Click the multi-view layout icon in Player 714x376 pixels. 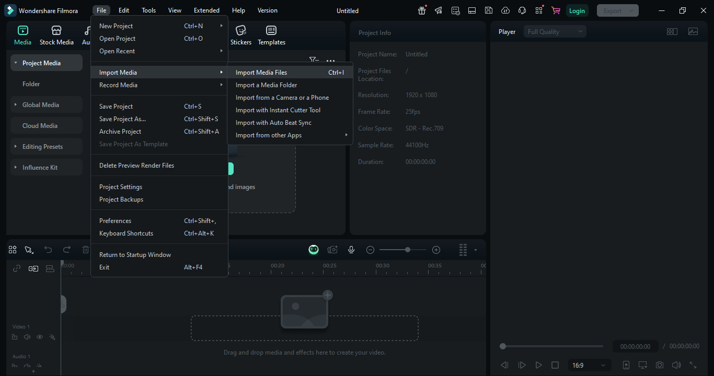pyautogui.click(x=672, y=32)
